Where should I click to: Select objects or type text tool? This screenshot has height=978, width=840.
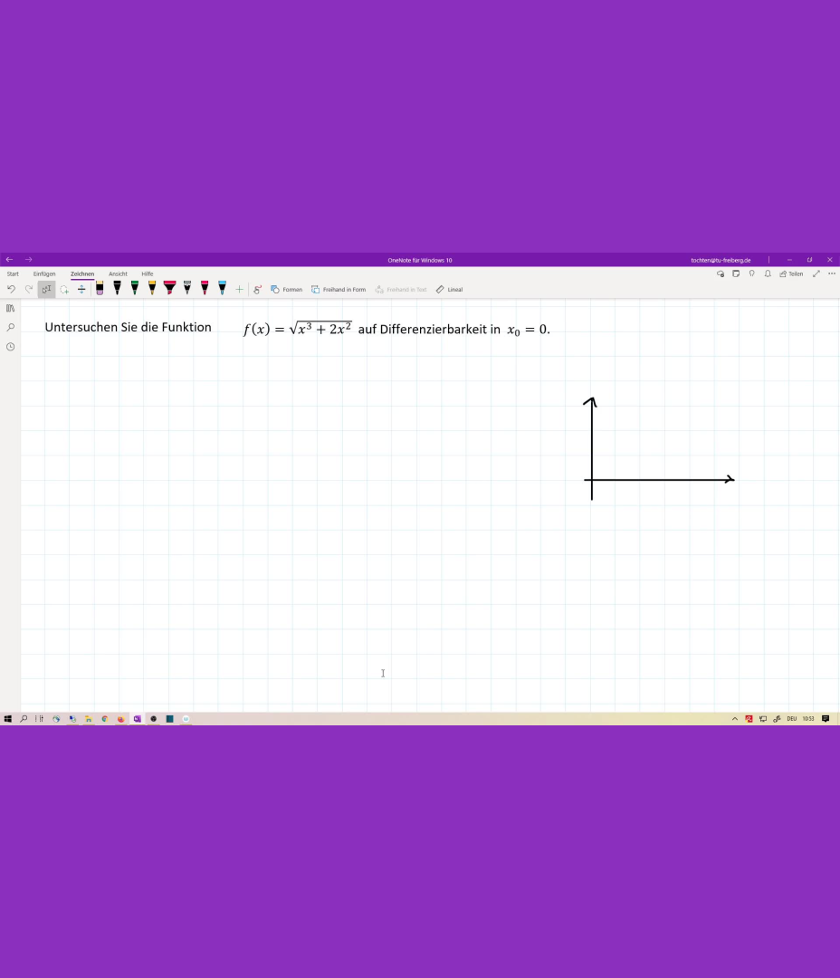[46, 290]
